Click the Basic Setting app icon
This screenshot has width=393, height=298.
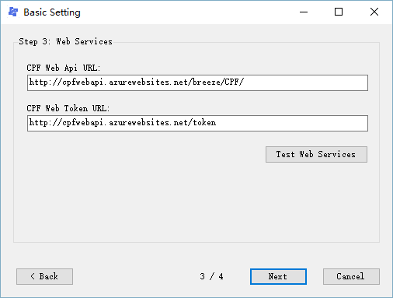tap(13, 12)
